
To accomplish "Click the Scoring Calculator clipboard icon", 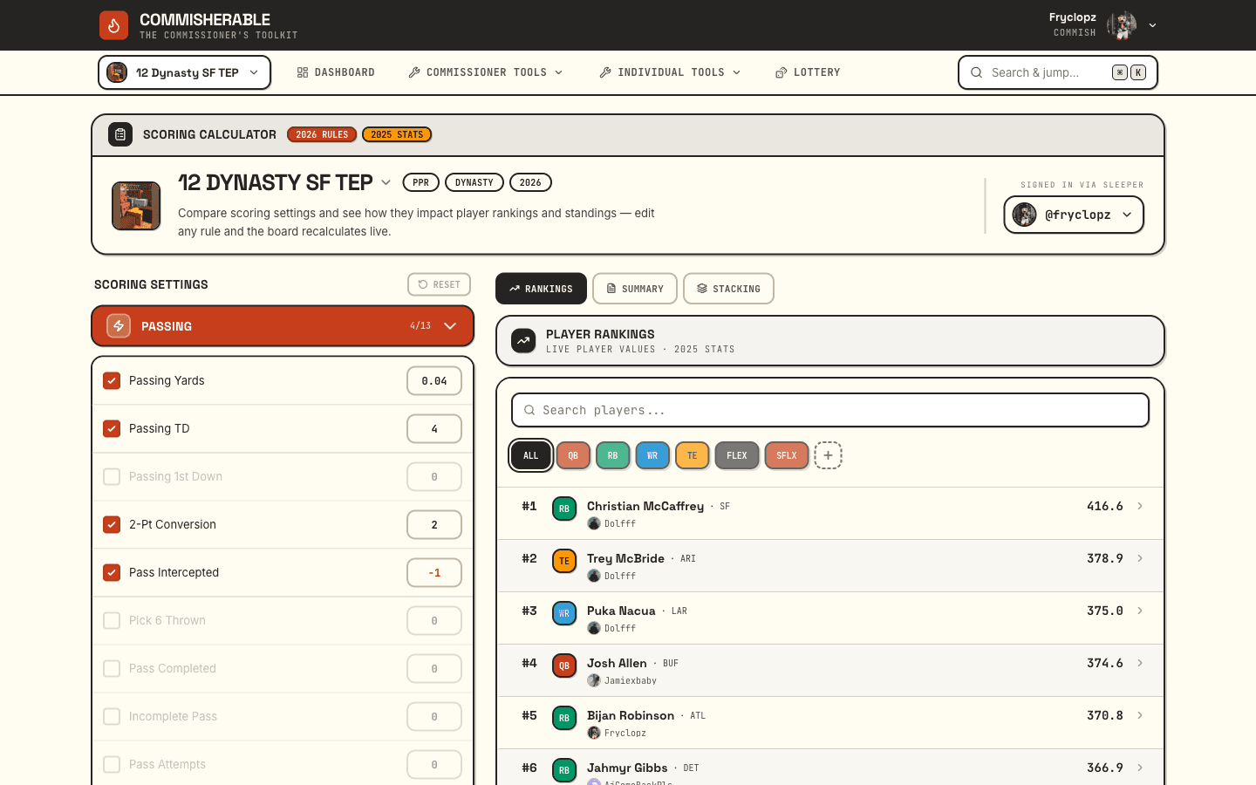I will 120,134.
